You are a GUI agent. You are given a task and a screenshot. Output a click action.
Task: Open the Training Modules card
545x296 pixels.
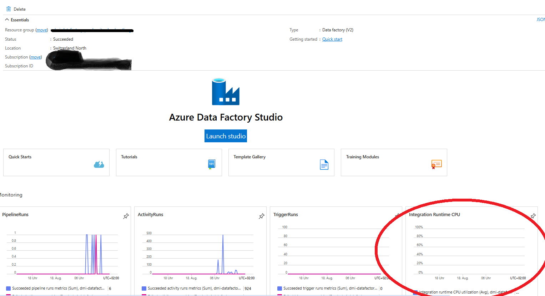click(394, 162)
